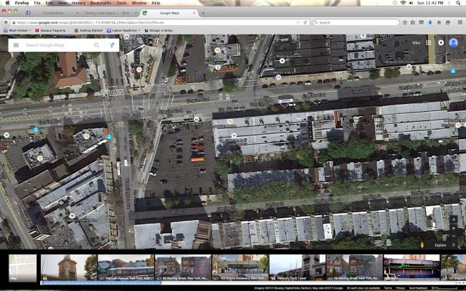The image size is (466, 291).
Task: Open the 60 Empire Boulevard thumbnail
Action: 240,267
